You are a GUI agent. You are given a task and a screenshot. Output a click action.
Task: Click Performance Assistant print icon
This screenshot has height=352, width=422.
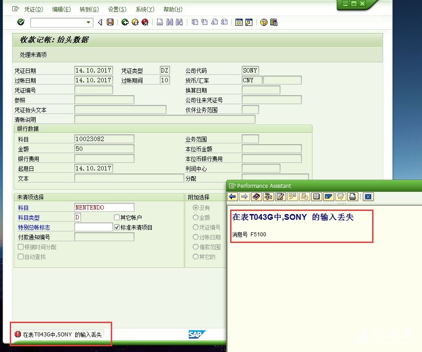point(353,197)
